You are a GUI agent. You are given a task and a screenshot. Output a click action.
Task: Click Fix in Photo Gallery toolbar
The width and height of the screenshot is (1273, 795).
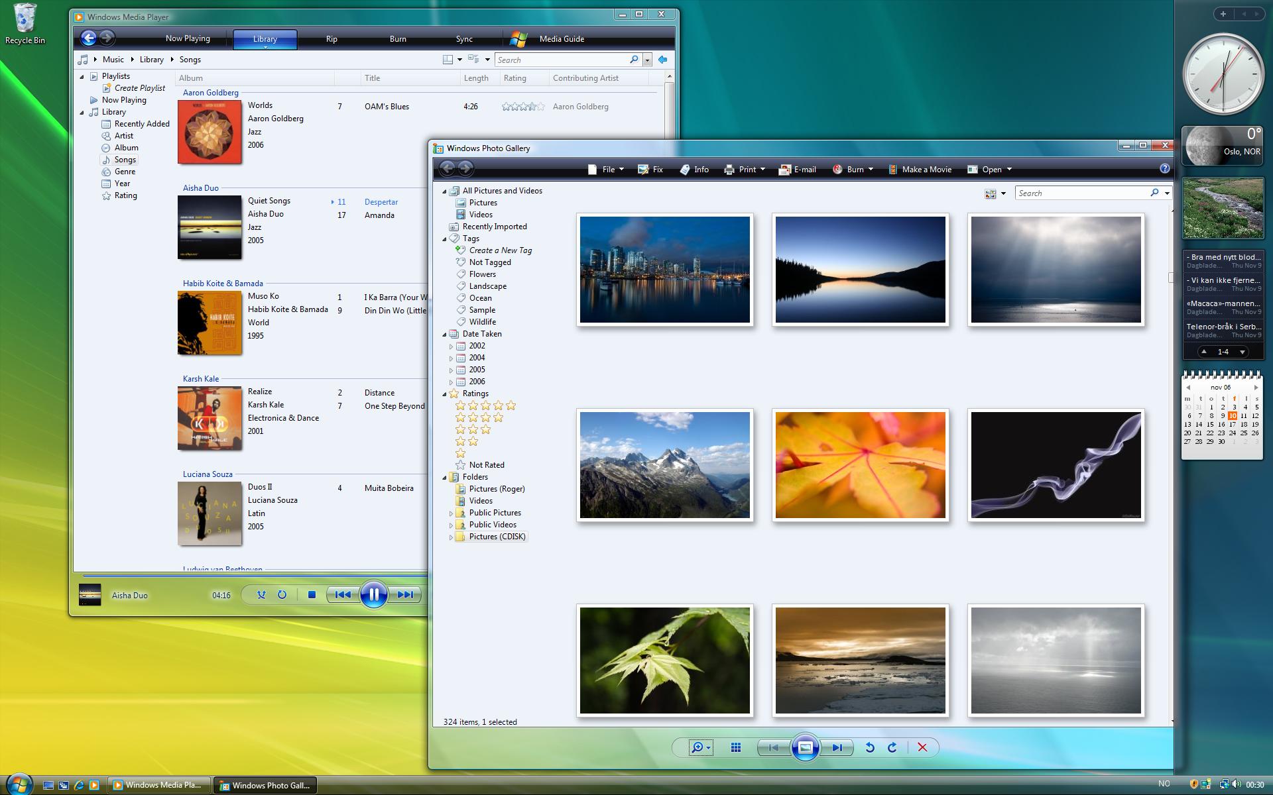pyautogui.click(x=650, y=170)
